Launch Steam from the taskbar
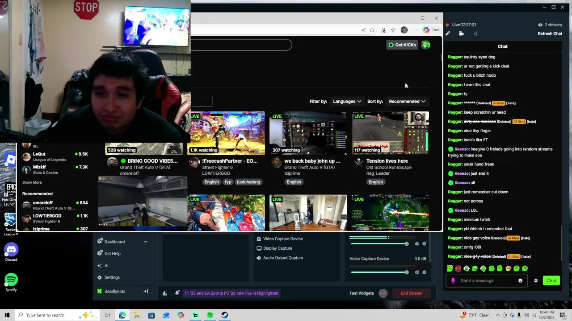572x321 pixels. pyautogui.click(x=225, y=315)
